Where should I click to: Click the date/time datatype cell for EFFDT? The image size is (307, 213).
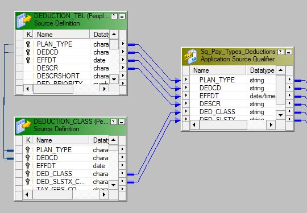(x=262, y=96)
